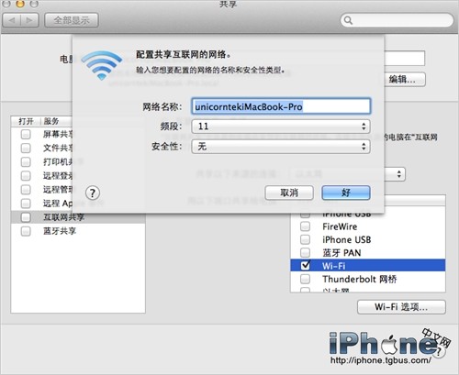Click the Show All (全部显示) button
This screenshot has height=375, width=459.
[x=72, y=20]
